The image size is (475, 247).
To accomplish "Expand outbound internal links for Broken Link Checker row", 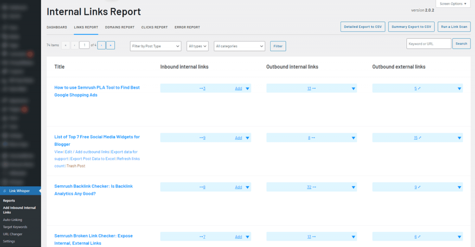I will 353,237.
